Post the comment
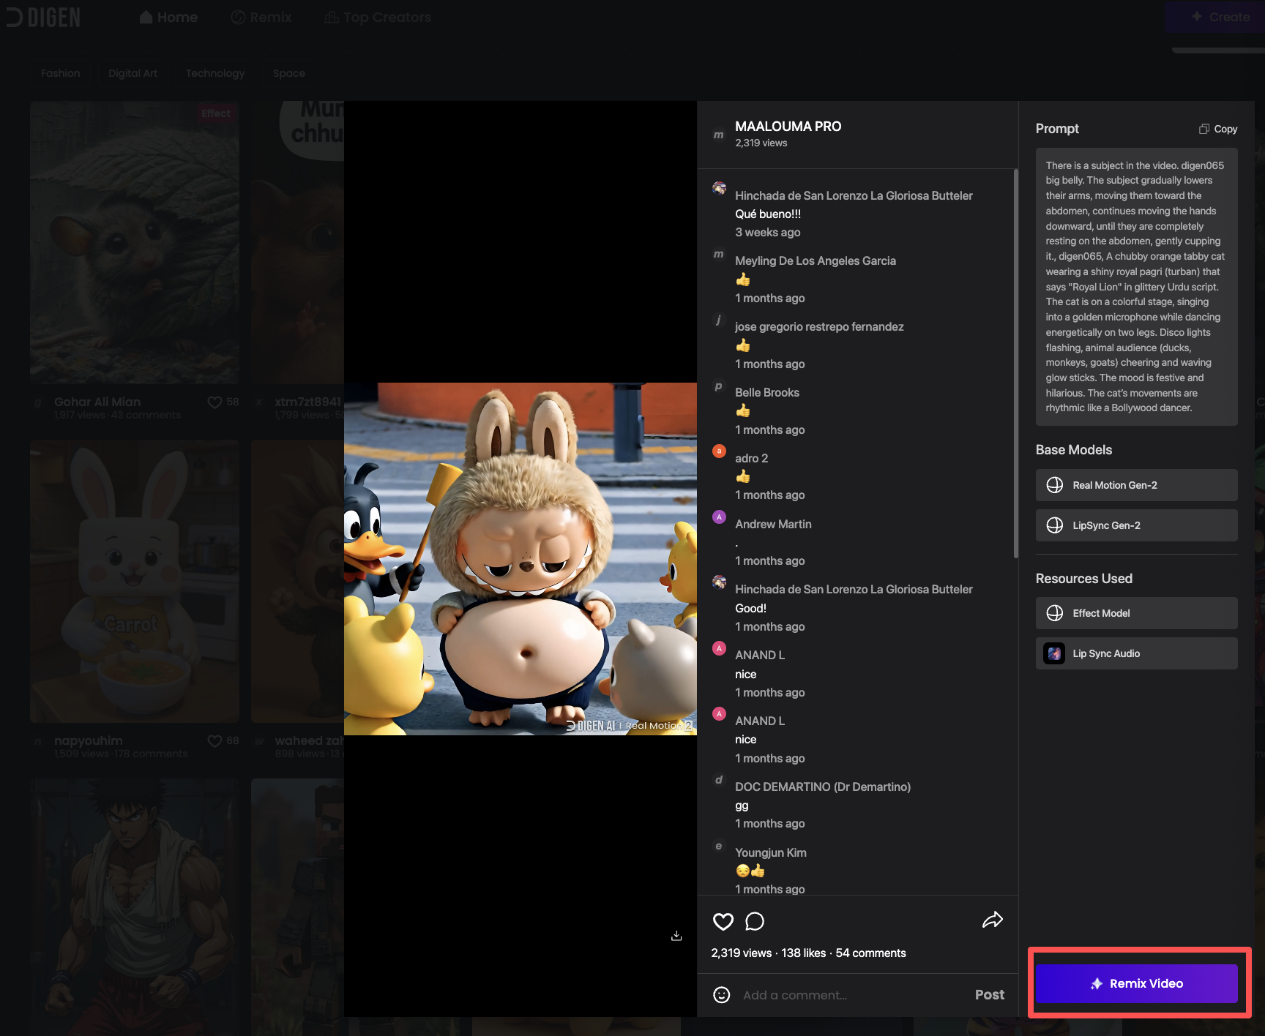1265x1036 pixels. tap(989, 995)
